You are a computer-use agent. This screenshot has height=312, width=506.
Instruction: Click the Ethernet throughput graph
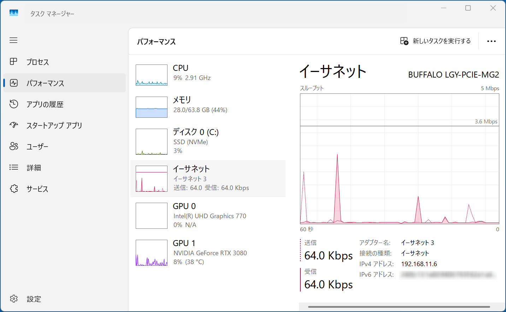[400, 159]
